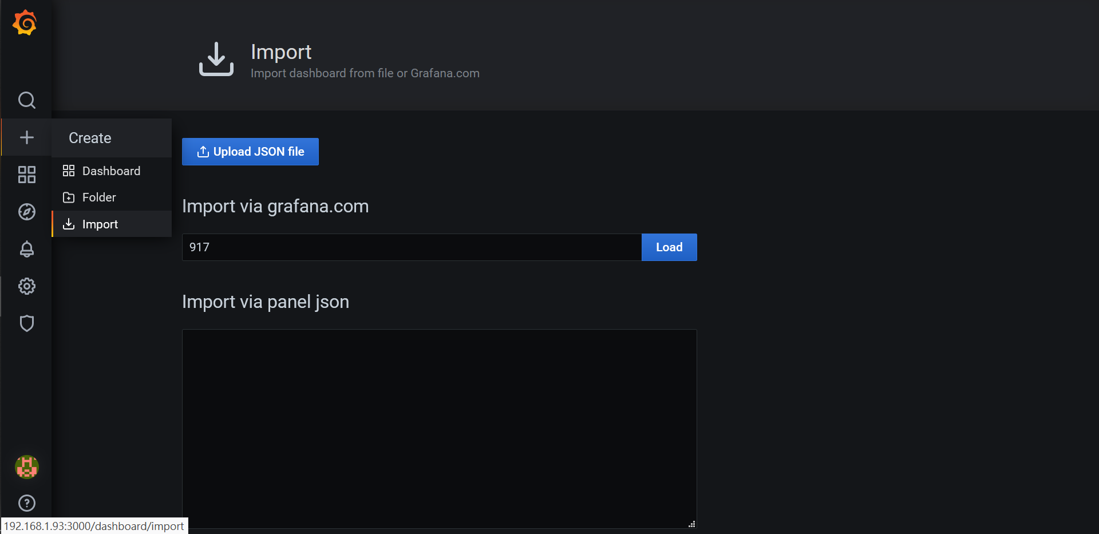Image resolution: width=1099 pixels, height=534 pixels.
Task: Click the large Import page header icon
Action: (x=216, y=59)
